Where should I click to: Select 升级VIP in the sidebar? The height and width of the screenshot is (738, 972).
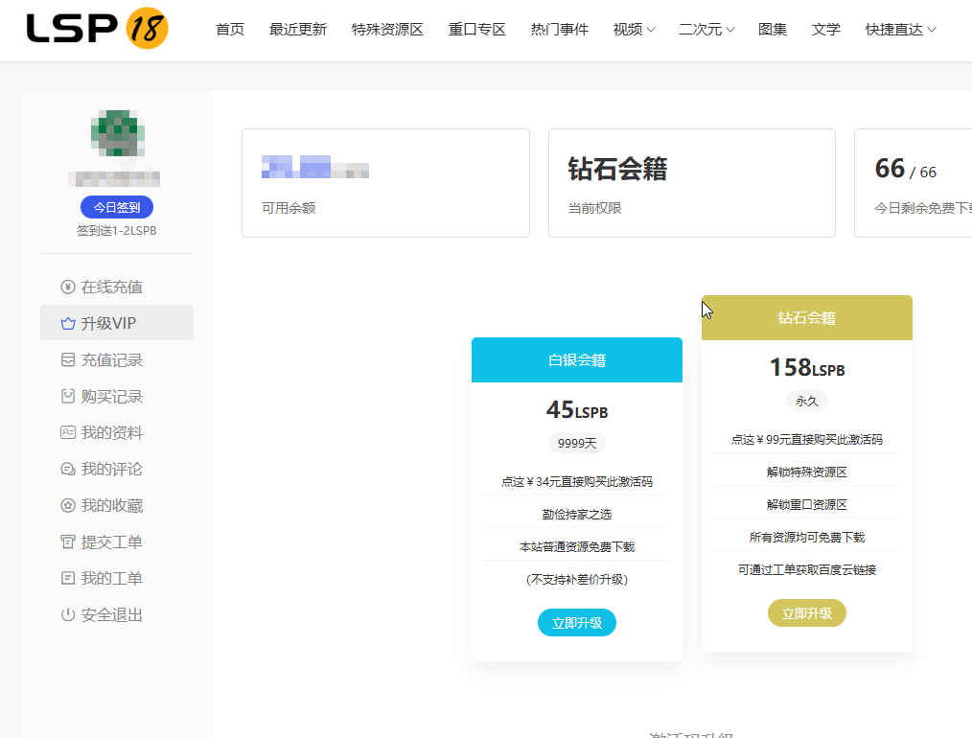117,323
